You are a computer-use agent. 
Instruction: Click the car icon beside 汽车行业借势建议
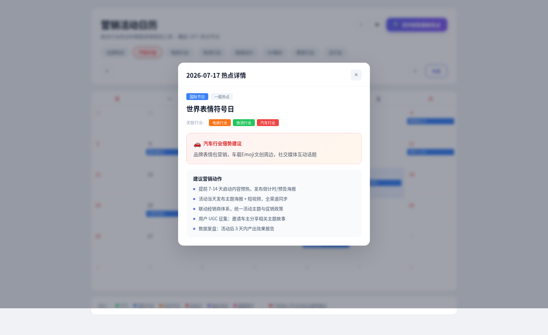pos(197,144)
